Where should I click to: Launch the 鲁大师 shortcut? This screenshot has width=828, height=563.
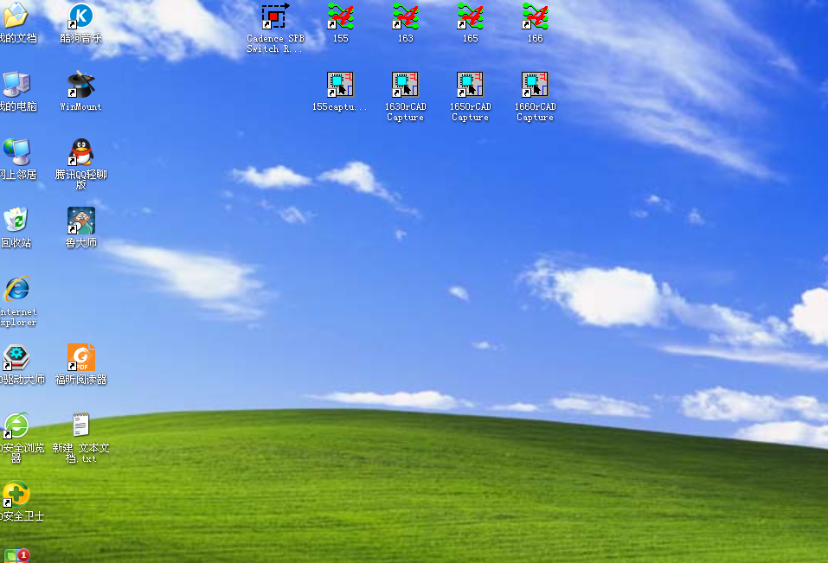tap(80, 221)
